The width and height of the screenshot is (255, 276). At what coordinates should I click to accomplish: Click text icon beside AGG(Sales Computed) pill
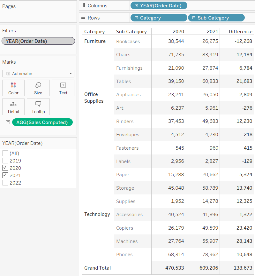(8, 122)
